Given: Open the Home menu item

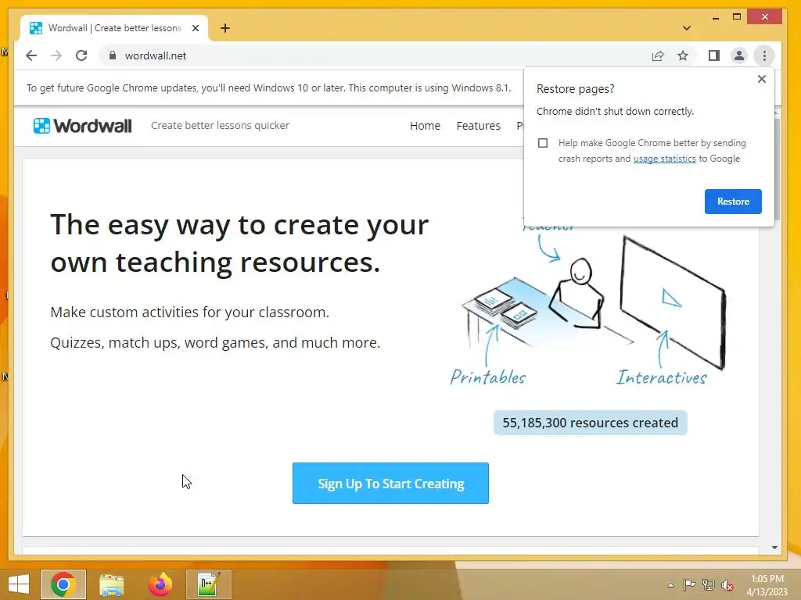Looking at the screenshot, I should [425, 126].
